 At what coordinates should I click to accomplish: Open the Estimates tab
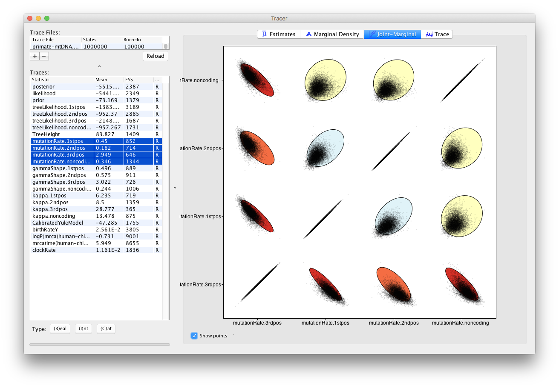tap(279, 34)
